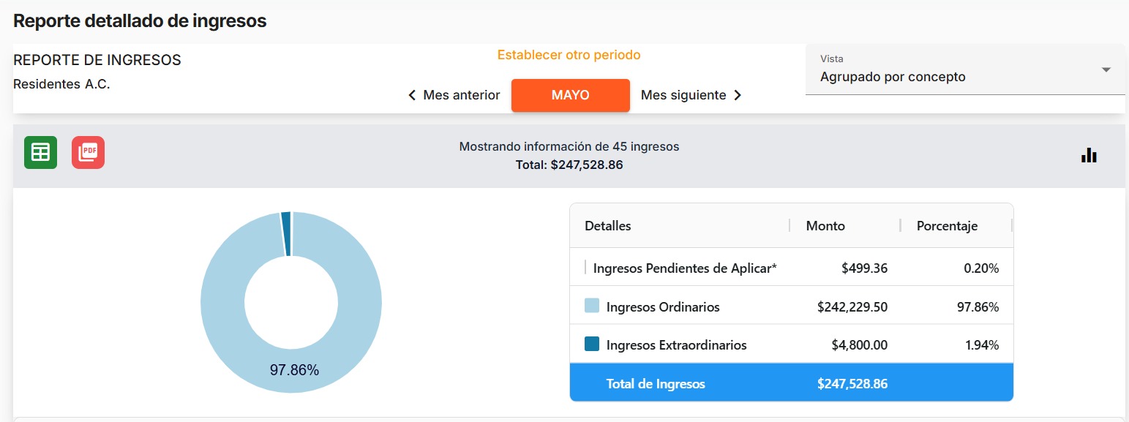The width and height of the screenshot is (1129, 422).
Task: Select Agrupado por concepto view combo box
Action: tap(951, 76)
